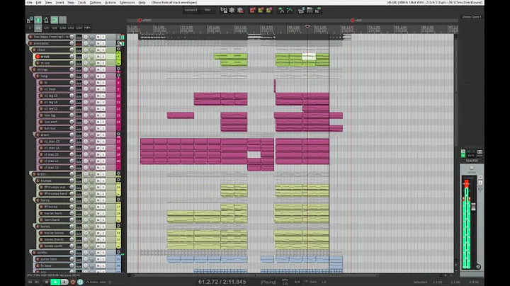Click the grey folder toolbar icon

pyautogui.click(x=310, y=10)
